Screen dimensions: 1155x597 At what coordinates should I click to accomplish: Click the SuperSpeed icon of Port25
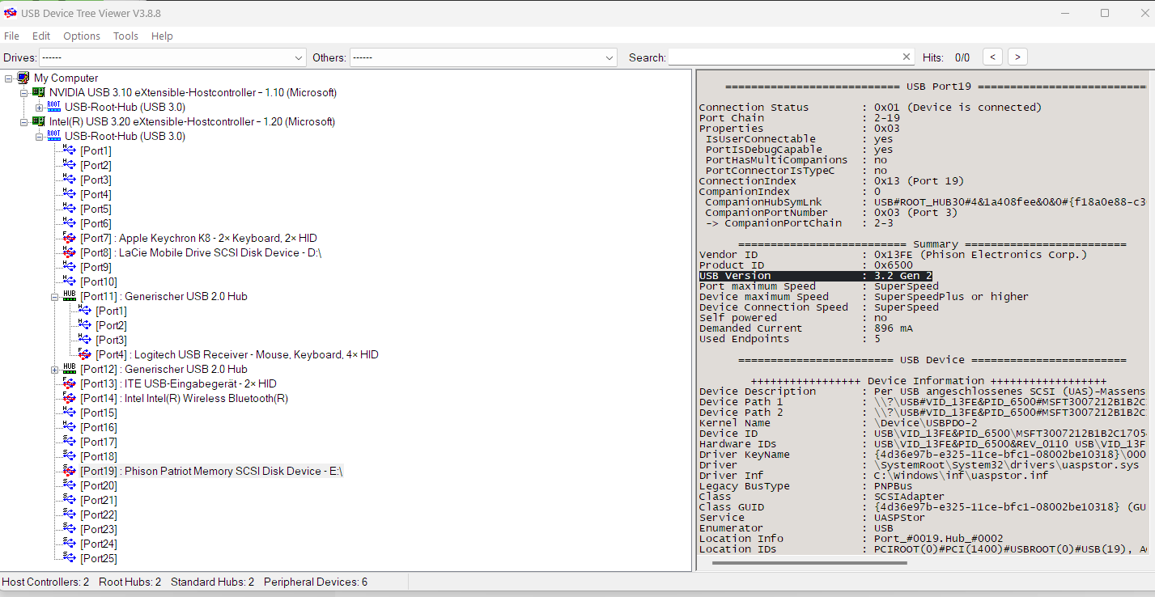point(70,559)
